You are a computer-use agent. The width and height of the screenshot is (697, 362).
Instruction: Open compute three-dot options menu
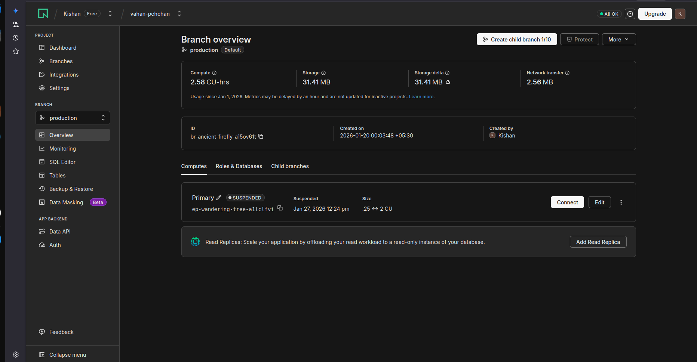click(x=621, y=202)
